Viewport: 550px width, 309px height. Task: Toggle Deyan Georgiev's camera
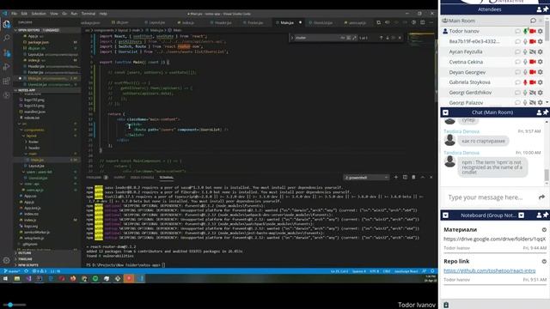533,72
